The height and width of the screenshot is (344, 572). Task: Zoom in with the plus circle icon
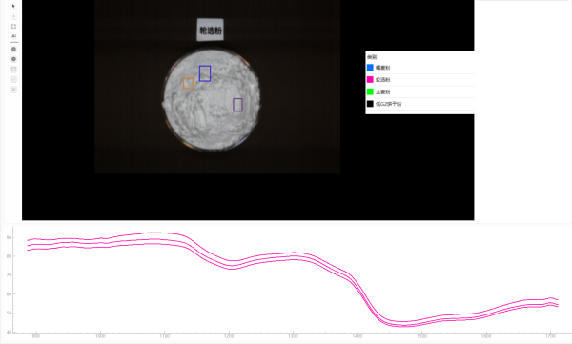(14, 49)
